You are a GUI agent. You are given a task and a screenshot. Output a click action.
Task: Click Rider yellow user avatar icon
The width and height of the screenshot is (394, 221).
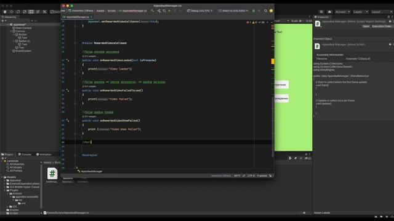[271, 11]
